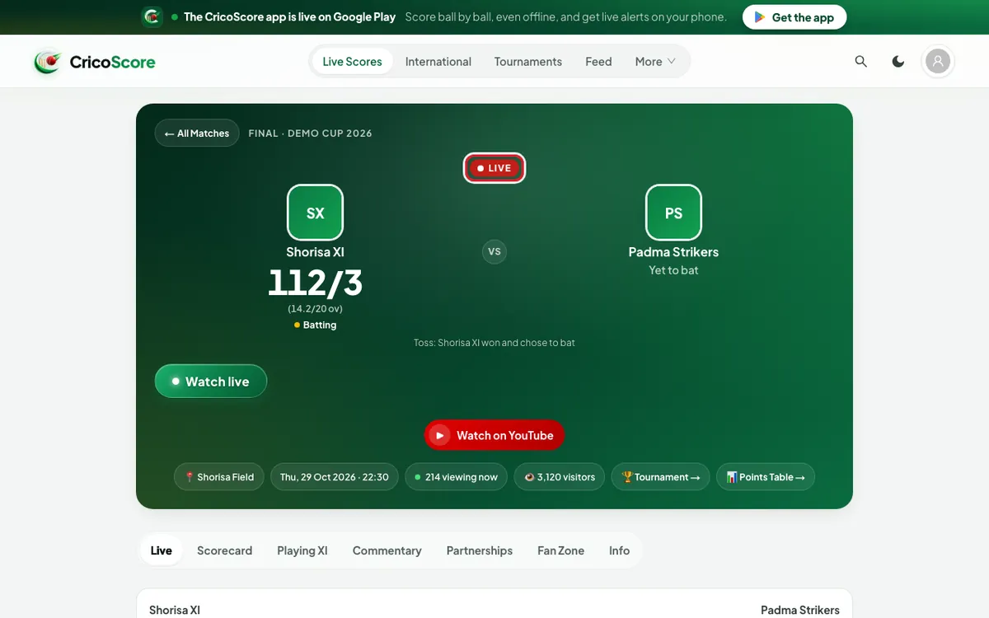Switch to the Playing XI tab

click(x=302, y=550)
